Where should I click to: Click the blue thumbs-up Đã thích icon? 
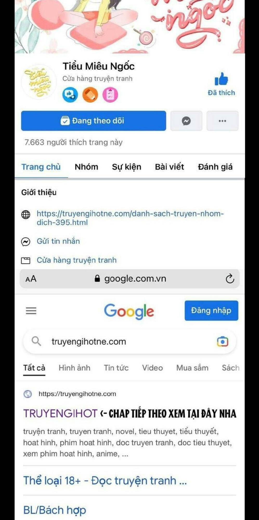[x=221, y=79]
